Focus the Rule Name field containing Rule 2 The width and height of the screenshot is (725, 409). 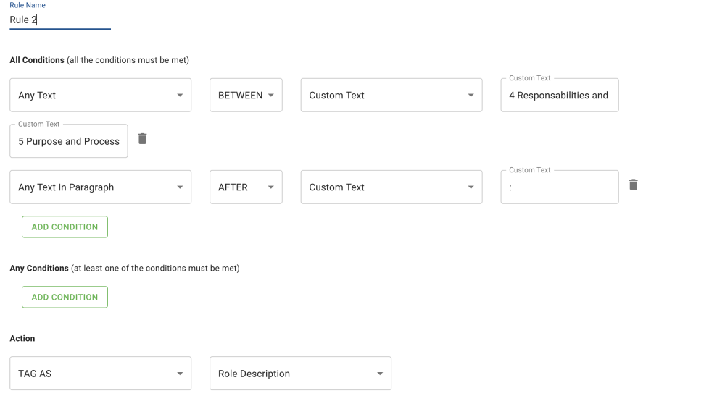tap(59, 20)
